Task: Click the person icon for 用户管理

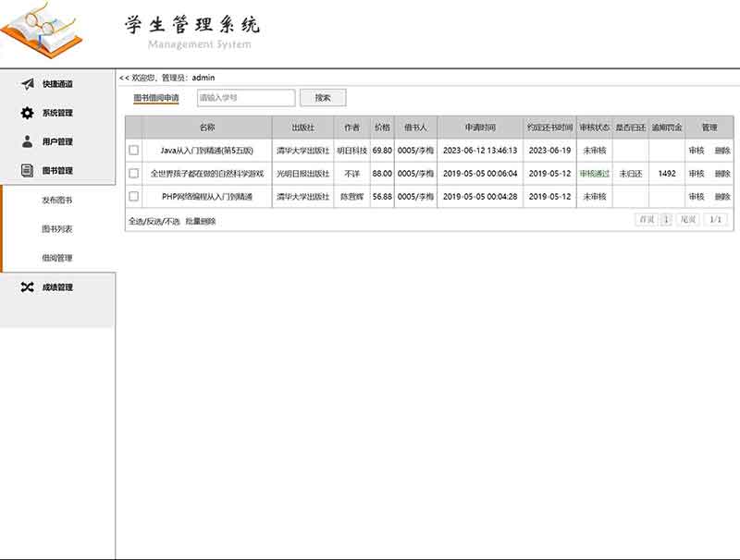Action: [x=28, y=141]
